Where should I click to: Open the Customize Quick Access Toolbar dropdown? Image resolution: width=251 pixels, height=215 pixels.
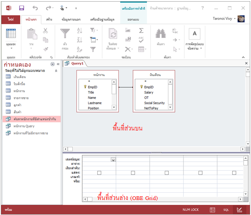tap(76, 8)
